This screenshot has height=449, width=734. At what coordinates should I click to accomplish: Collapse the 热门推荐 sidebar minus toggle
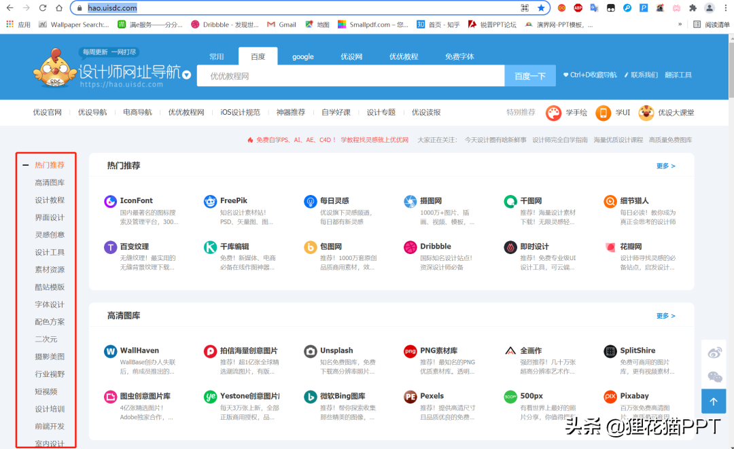26,165
